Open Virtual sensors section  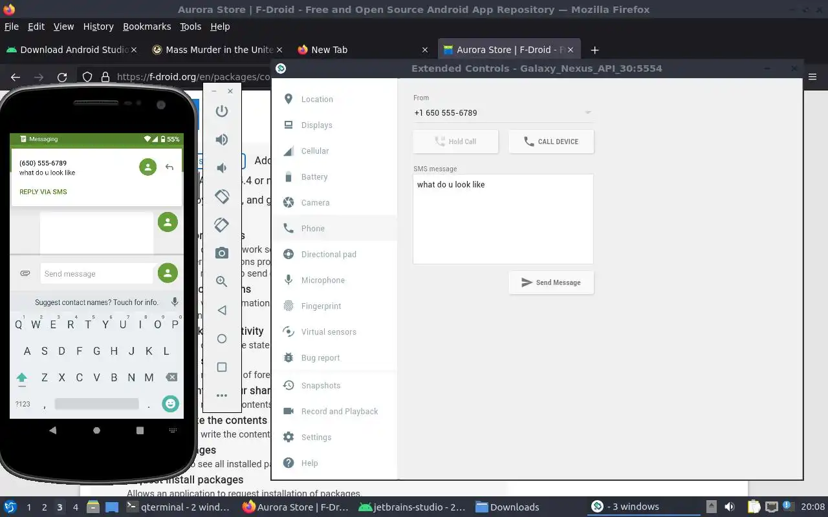334,332
